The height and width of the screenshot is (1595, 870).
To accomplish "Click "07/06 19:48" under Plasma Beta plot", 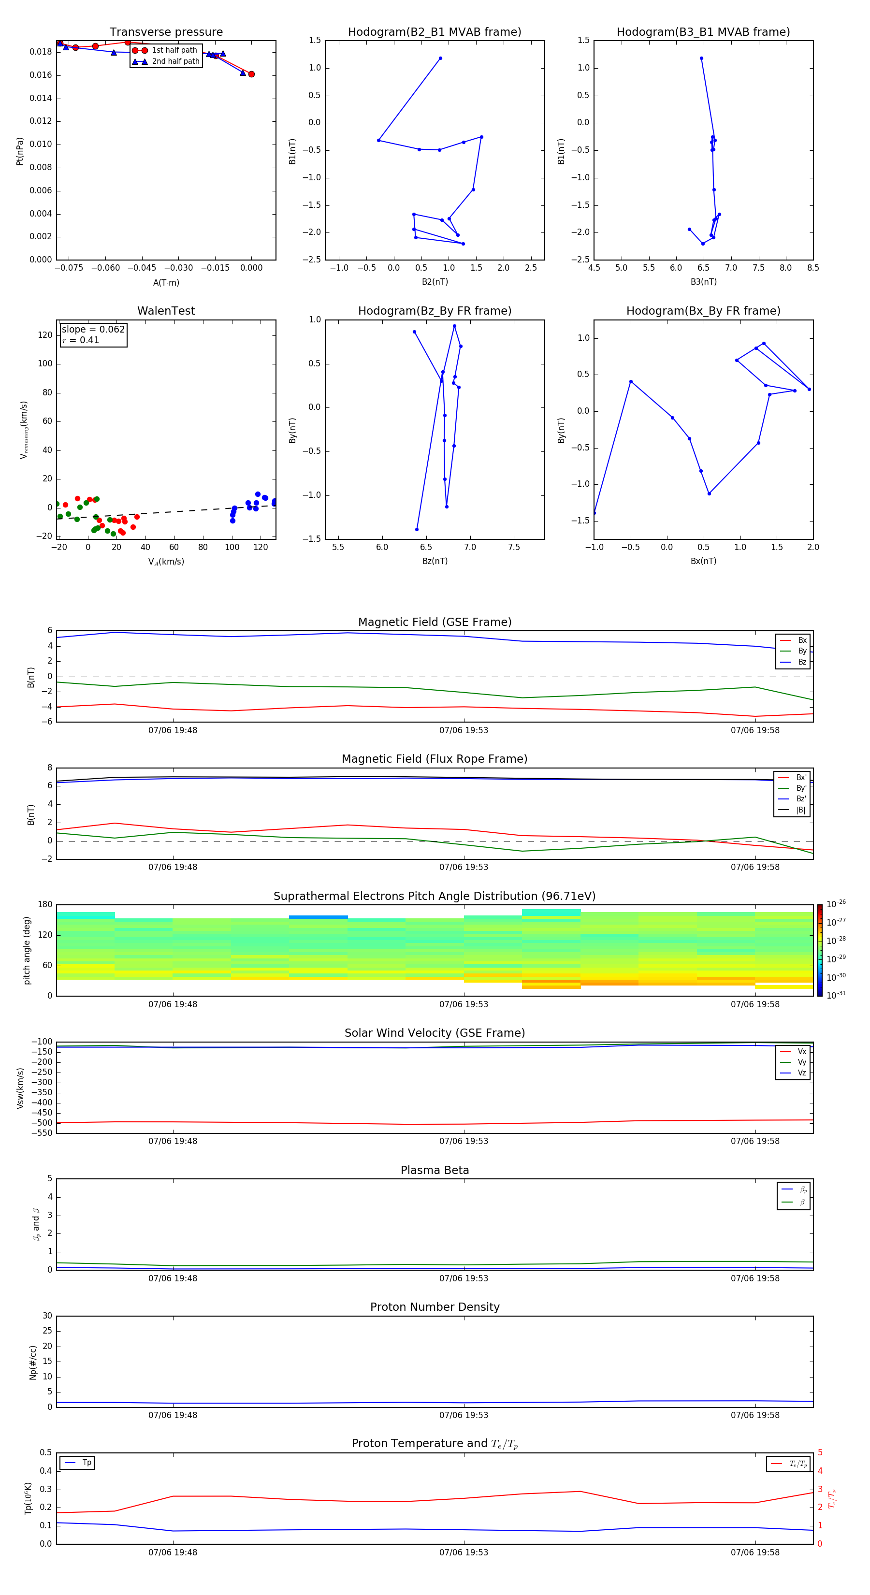I will [x=173, y=1278].
